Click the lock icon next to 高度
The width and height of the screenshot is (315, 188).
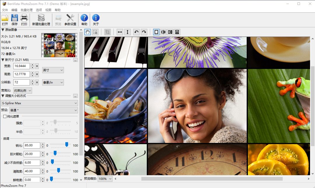[x=37, y=74]
